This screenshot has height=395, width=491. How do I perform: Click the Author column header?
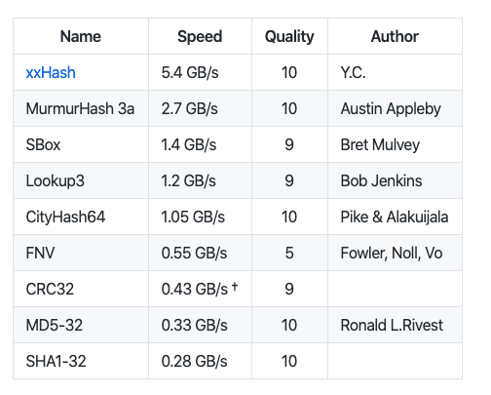click(395, 36)
